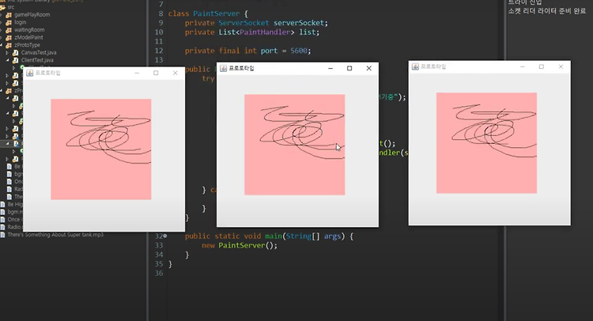
Task: Click line number 36 in gutter
Action: click(x=159, y=273)
